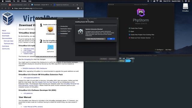Click the lock icon in installer title bar
Image resolution: width=192 pixels, height=108 pixels.
pos(117,19)
